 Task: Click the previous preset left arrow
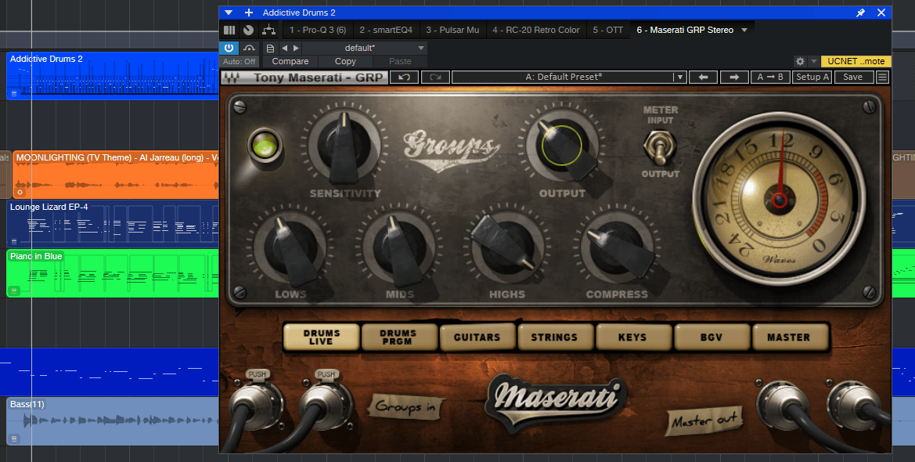click(703, 77)
